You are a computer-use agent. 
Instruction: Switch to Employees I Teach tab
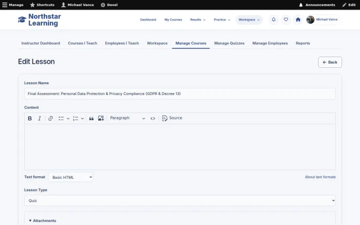pyautogui.click(x=122, y=43)
